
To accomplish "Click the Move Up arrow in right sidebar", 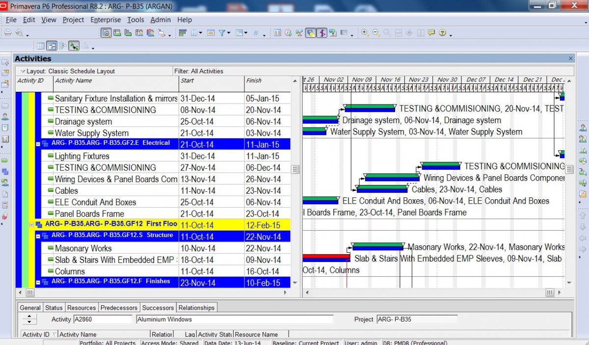I will [583, 215].
